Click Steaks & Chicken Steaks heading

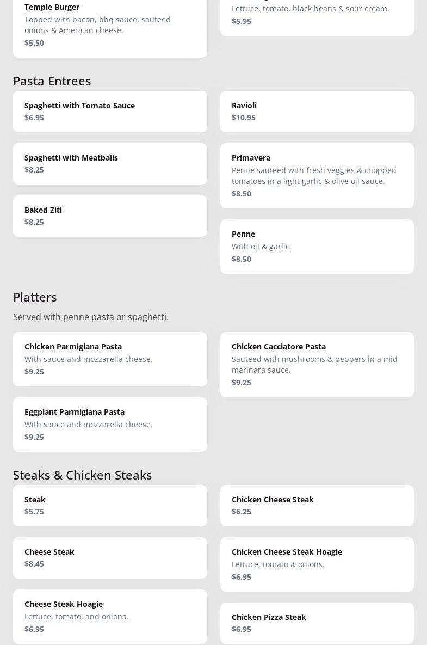[x=83, y=475]
